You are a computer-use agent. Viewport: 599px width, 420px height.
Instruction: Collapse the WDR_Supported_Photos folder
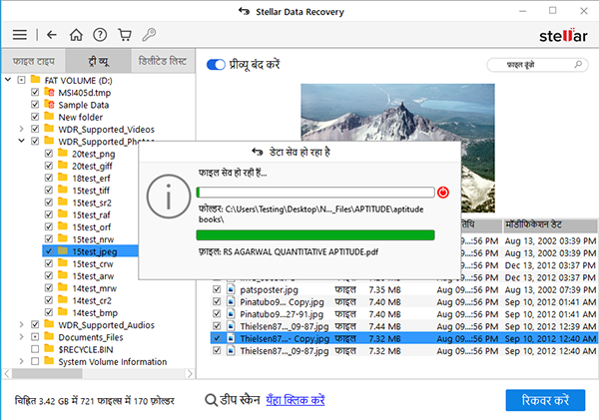click(21, 141)
